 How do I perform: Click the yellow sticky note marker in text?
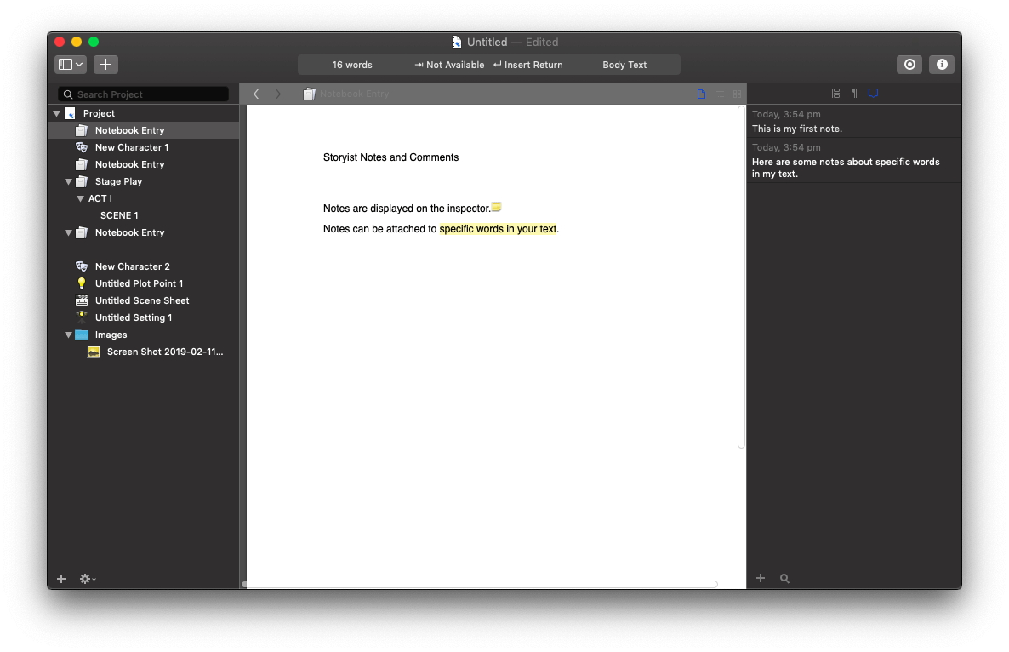tap(496, 207)
